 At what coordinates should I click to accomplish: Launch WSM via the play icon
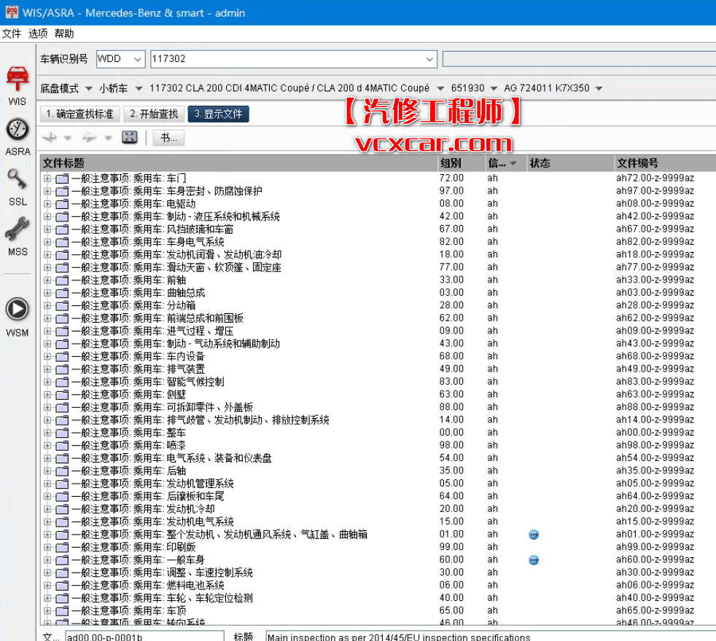coord(17,307)
